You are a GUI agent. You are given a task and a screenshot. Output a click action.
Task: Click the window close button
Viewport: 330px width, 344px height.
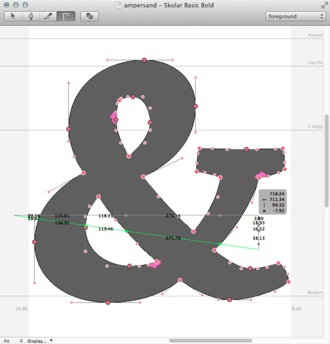tap(7, 5)
